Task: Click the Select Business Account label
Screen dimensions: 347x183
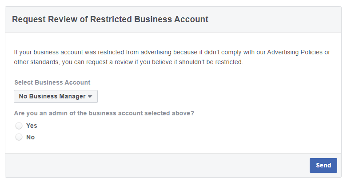Action: (52, 82)
